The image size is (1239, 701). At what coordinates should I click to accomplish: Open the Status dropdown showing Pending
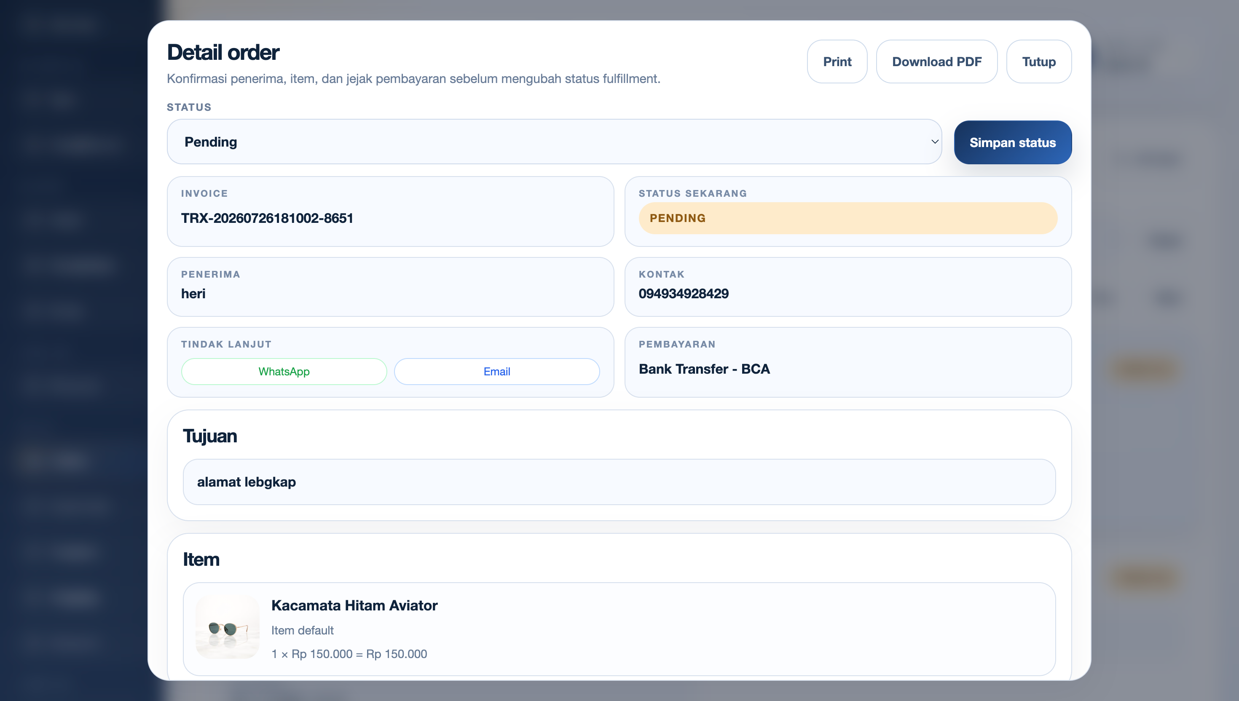pyautogui.click(x=554, y=142)
